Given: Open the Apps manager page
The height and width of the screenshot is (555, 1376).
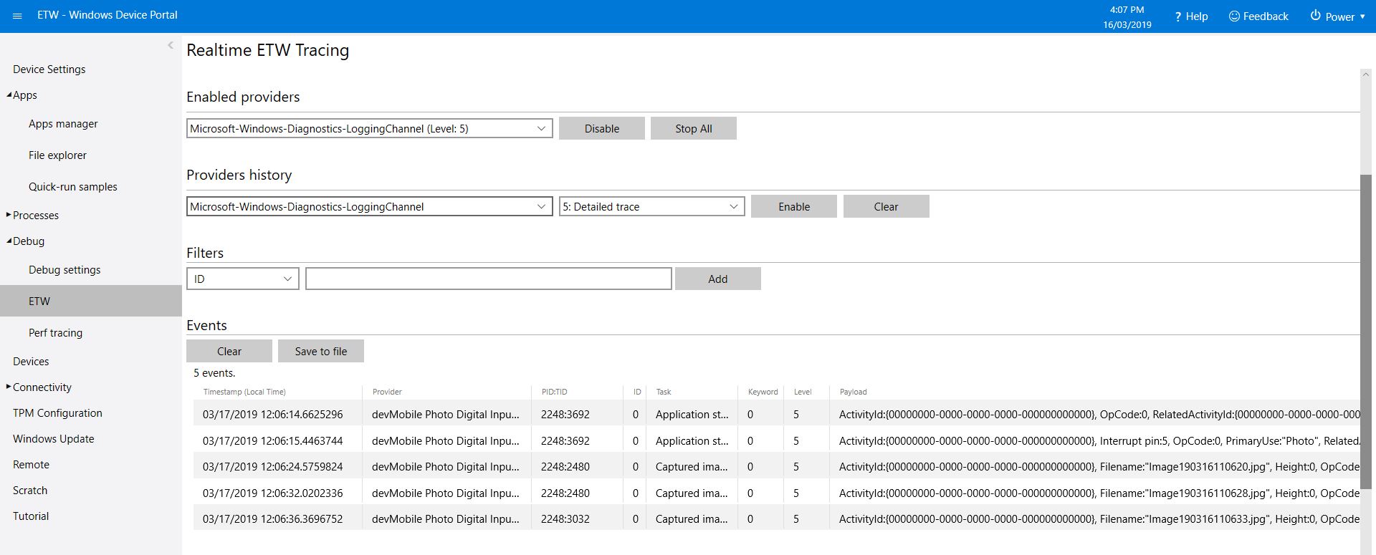Looking at the screenshot, I should click(63, 124).
